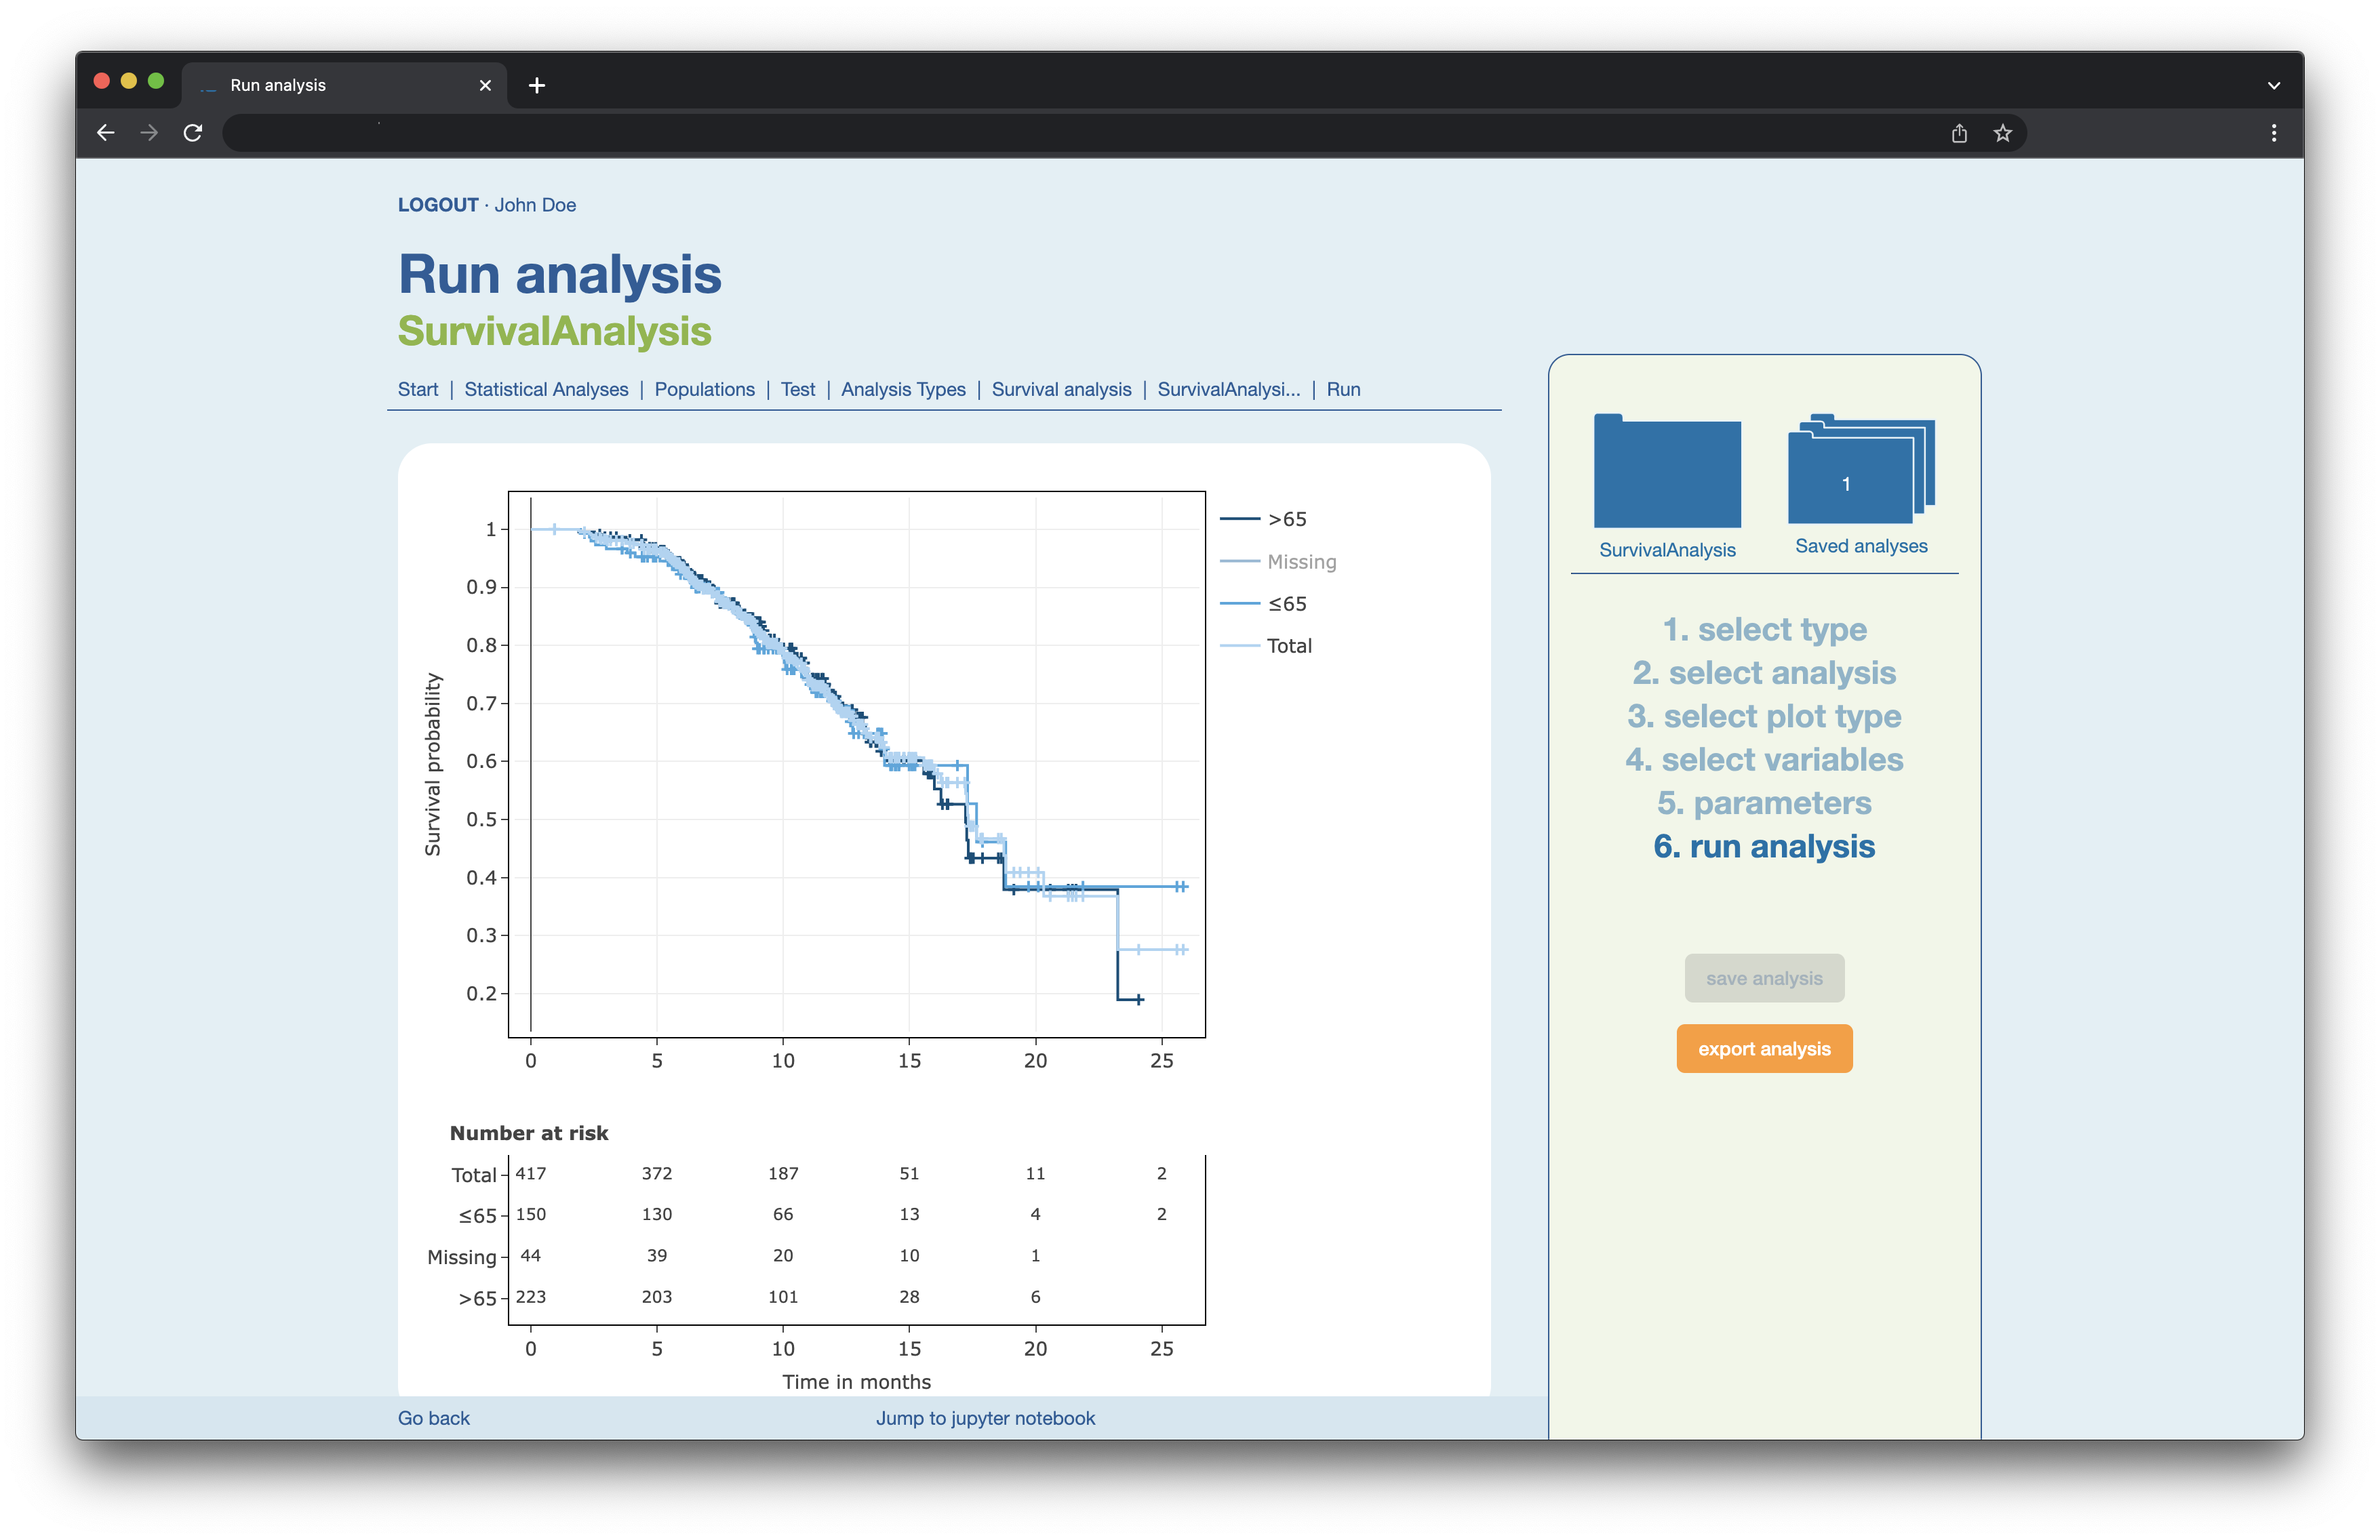Click the Saved analyses label
Image resolution: width=2380 pixels, height=1540 pixels.
pos(1861,546)
